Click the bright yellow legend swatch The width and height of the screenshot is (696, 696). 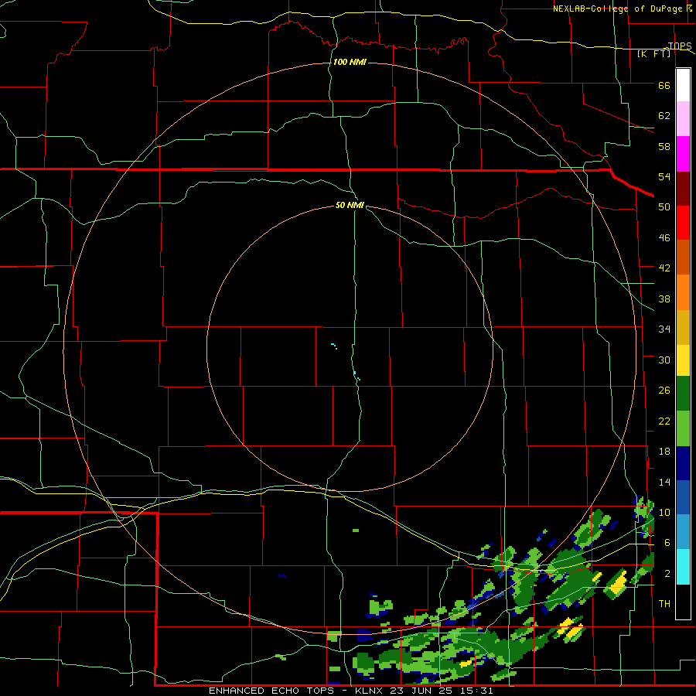(683, 360)
